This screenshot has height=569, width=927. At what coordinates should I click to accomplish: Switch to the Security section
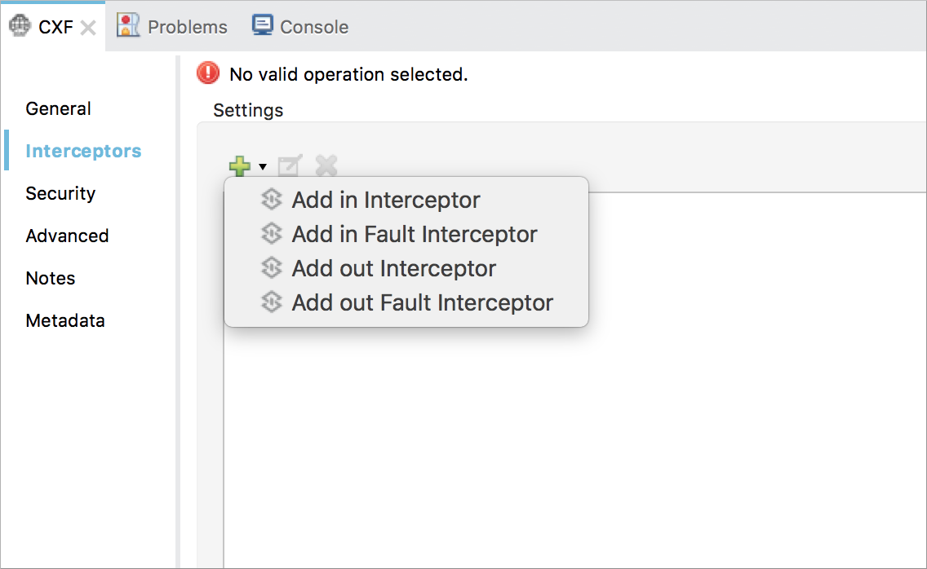pos(60,193)
